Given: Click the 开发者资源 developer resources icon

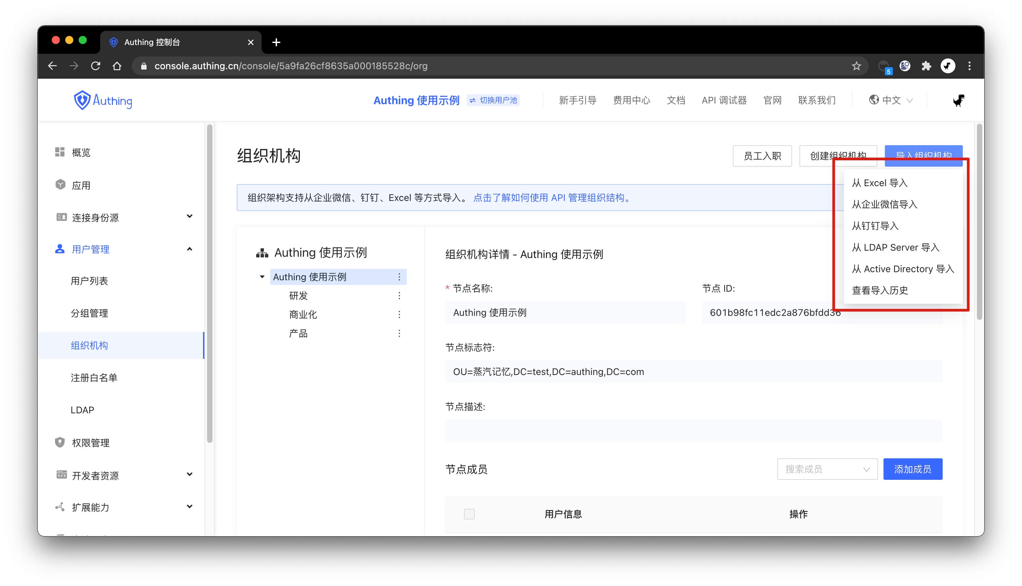Looking at the screenshot, I should tap(61, 474).
